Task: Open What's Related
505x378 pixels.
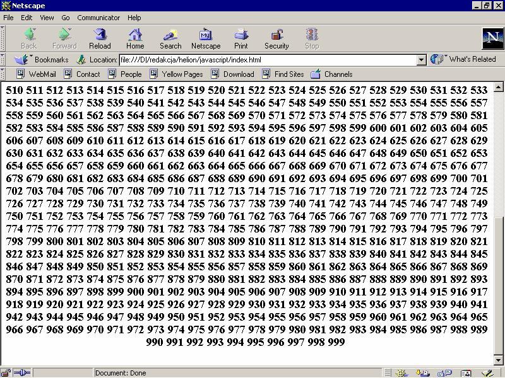Action: pyautogui.click(x=463, y=59)
